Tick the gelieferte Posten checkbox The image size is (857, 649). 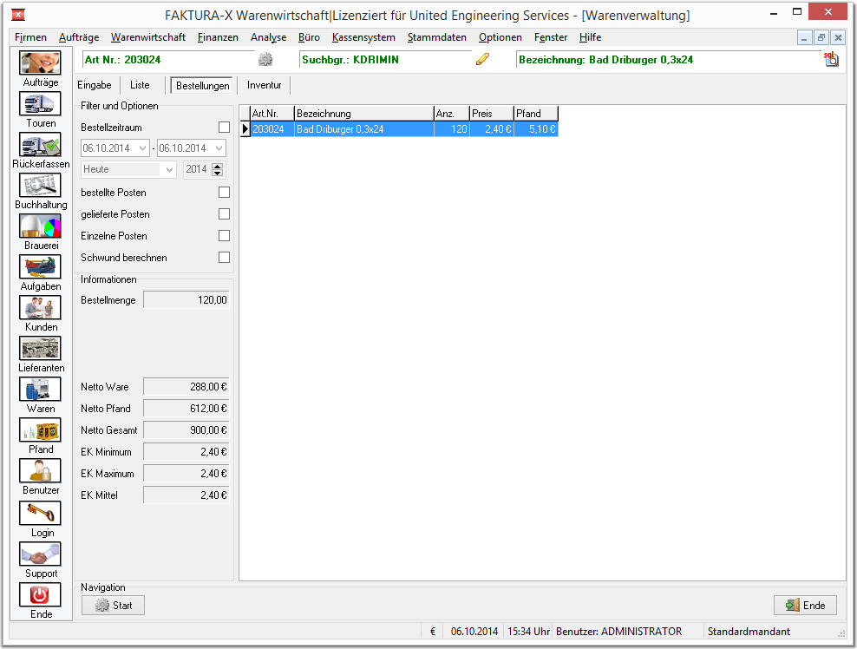pyautogui.click(x=224, y=214)
